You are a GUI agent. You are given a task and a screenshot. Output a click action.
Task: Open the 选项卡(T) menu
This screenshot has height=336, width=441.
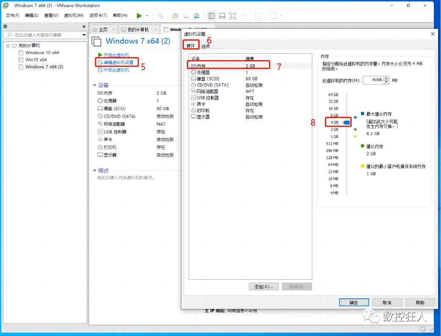pyautogui.click(x=98, y=16)
